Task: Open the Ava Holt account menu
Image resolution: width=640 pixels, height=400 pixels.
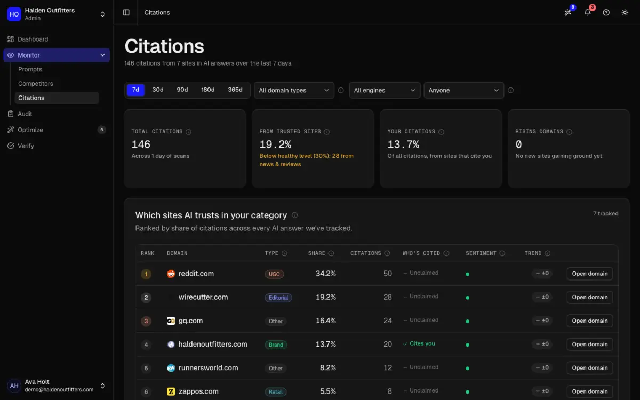Action: click(57, 386)
